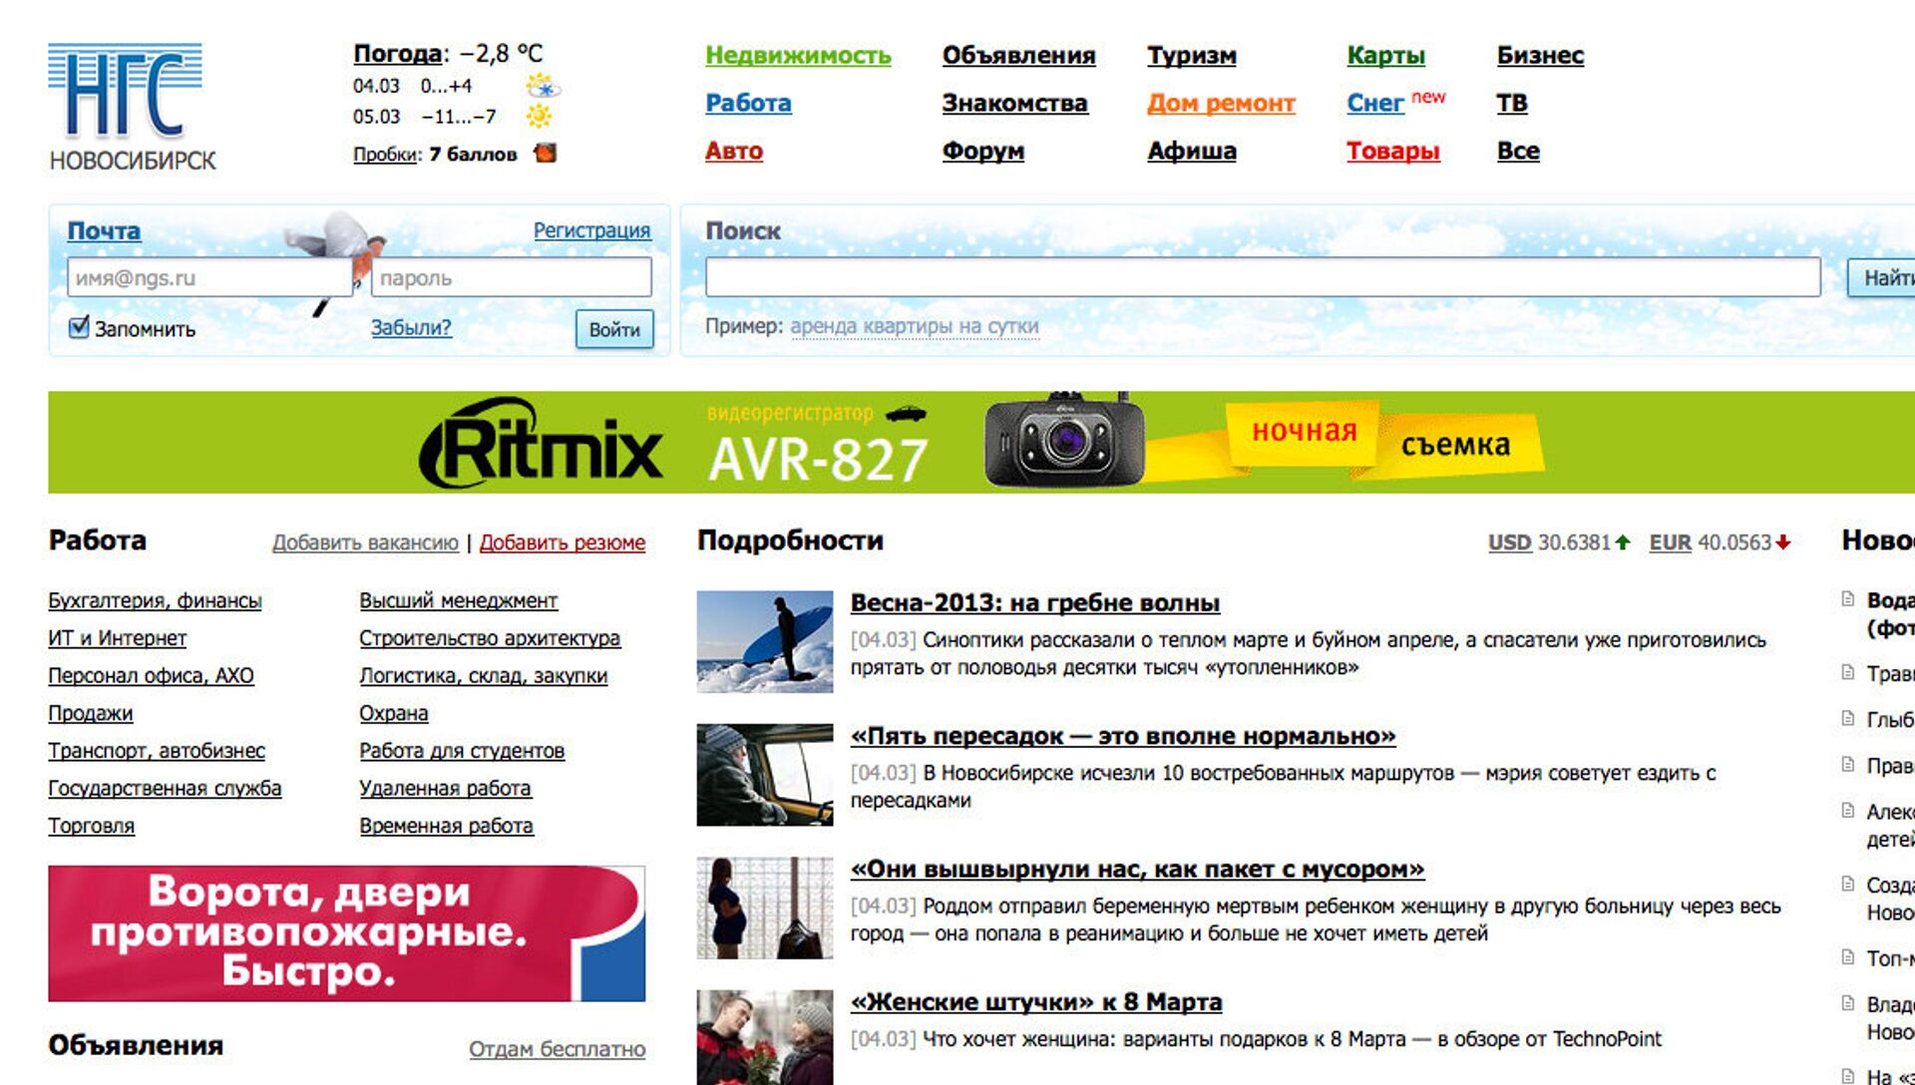The width and height of the screenshot is (1915, 1085).
Task: Click the bus driver thumbnail image
Action: click(x=764, y=775)
